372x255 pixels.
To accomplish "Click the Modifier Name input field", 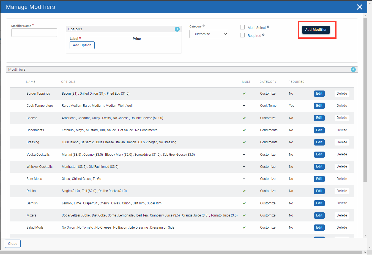I will 34,33.
